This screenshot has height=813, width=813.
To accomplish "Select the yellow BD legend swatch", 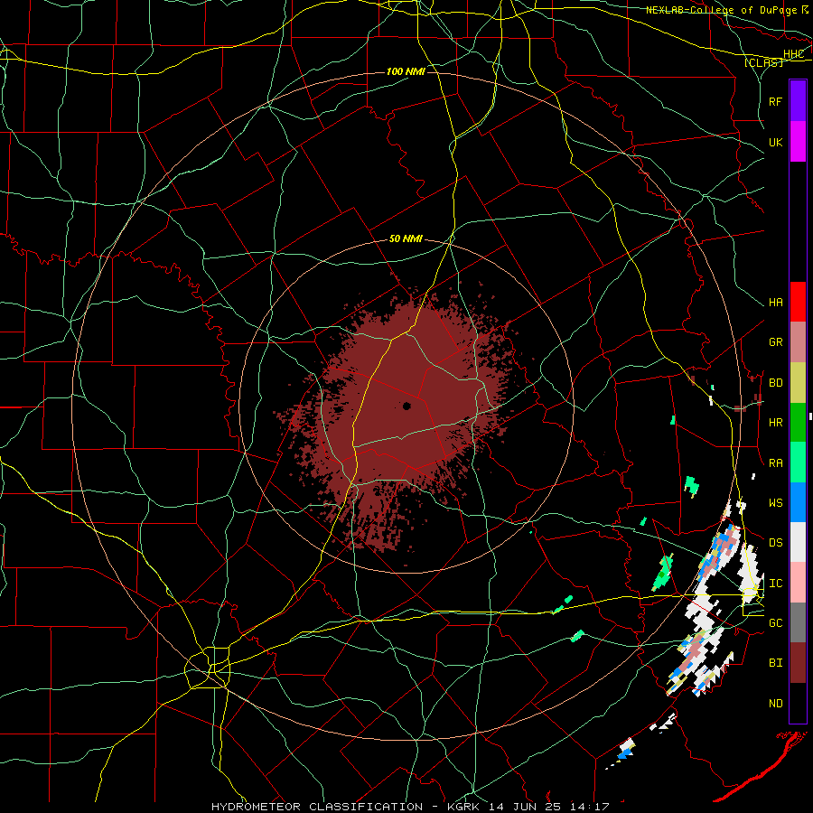I will [x=798, y=383].
